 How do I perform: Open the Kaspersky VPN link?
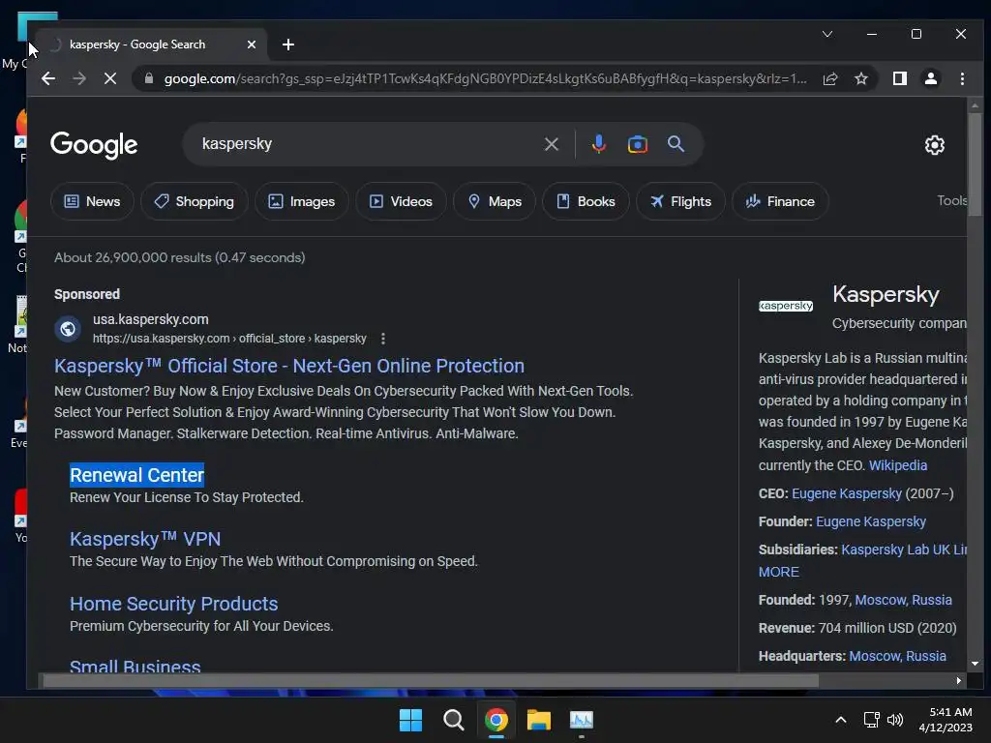coord(145,539)
